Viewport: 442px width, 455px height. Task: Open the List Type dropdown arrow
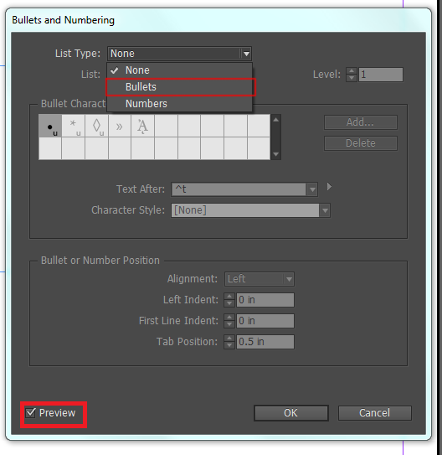coord(246,54)
